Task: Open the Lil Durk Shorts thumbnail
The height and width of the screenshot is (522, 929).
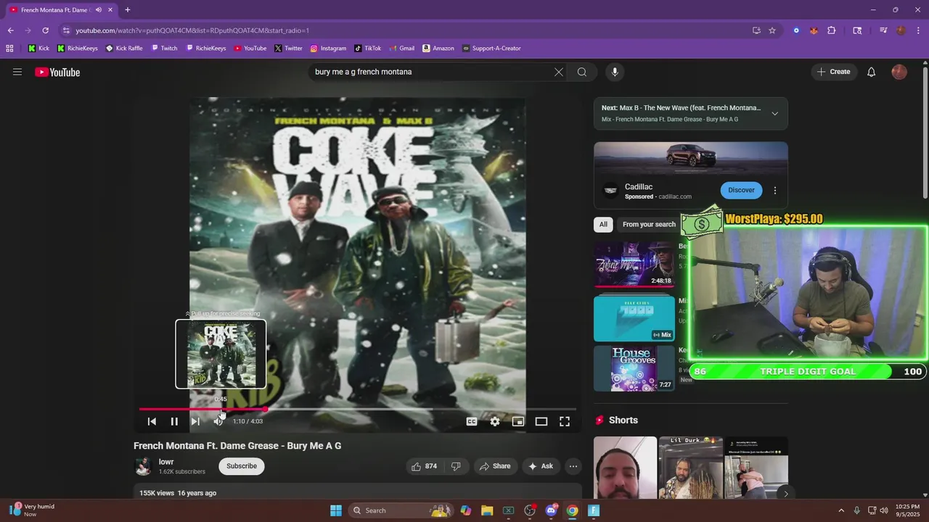Action: click(x=690, y=468)
